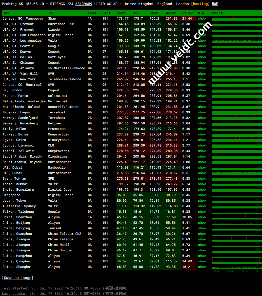
Task: Select the Italy, Milan geo cell
Action: coord(14,129)
